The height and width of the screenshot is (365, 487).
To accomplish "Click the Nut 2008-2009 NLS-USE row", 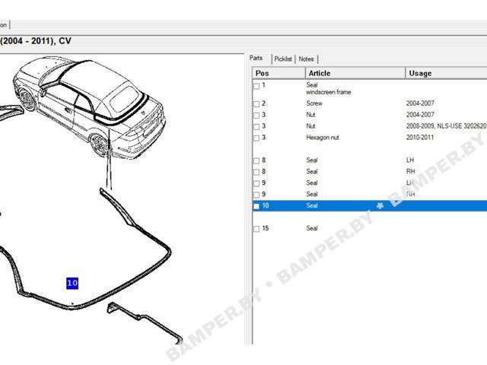I will tap(370, 126).
